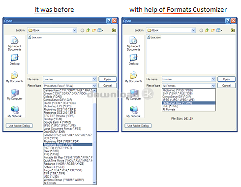Click My Network icon in right dialog
The image size is (241, 187).
133,112
